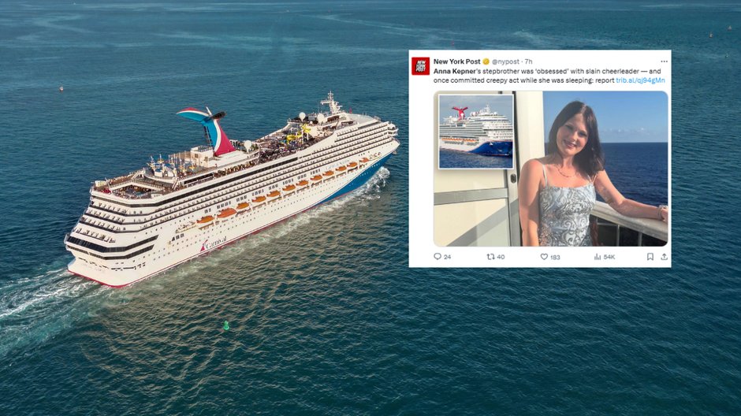Click the 24 replies count
This screenshot has width=741, height=416.
(448, 258)
